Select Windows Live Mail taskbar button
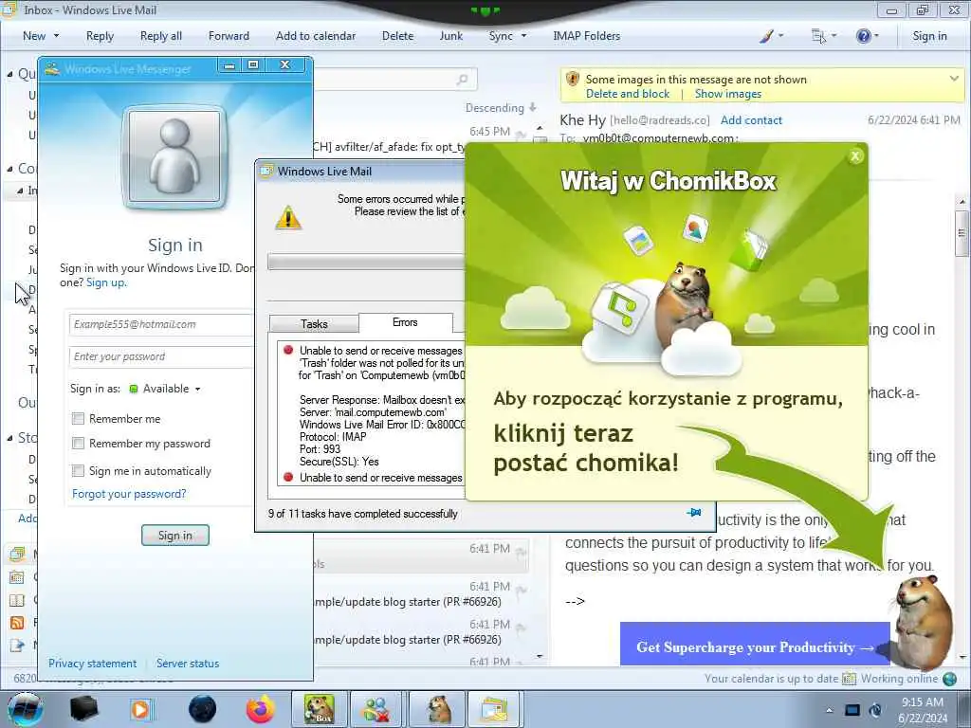The width and height of the screenshot is (971, 728). (x=494, y=709)
